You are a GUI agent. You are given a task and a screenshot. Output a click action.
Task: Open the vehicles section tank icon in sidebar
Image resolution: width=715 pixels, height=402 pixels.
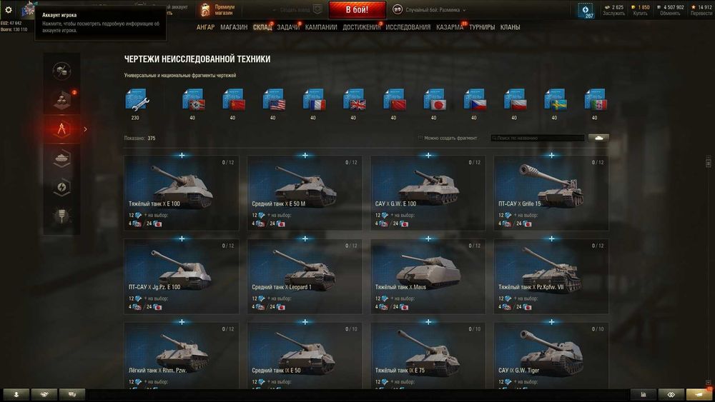coord(61,159)
